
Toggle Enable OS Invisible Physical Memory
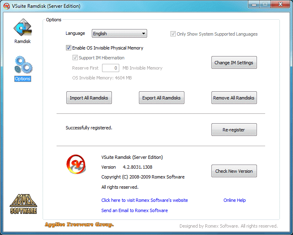(x=68, y=48)
